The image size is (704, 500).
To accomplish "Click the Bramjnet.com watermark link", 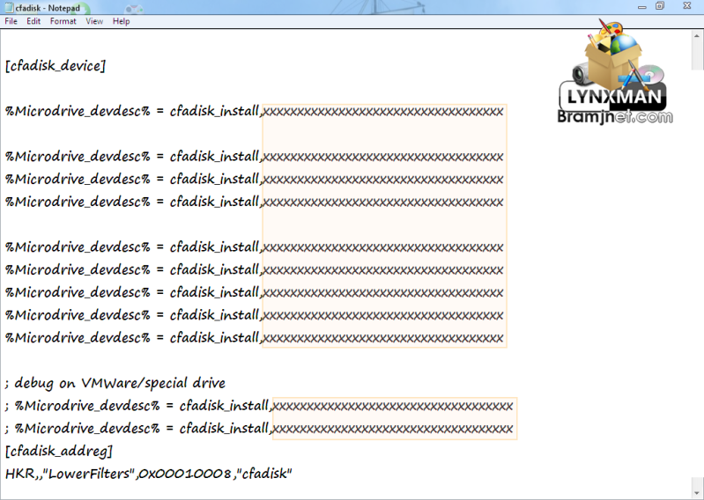I will click(x=614, y=116).
